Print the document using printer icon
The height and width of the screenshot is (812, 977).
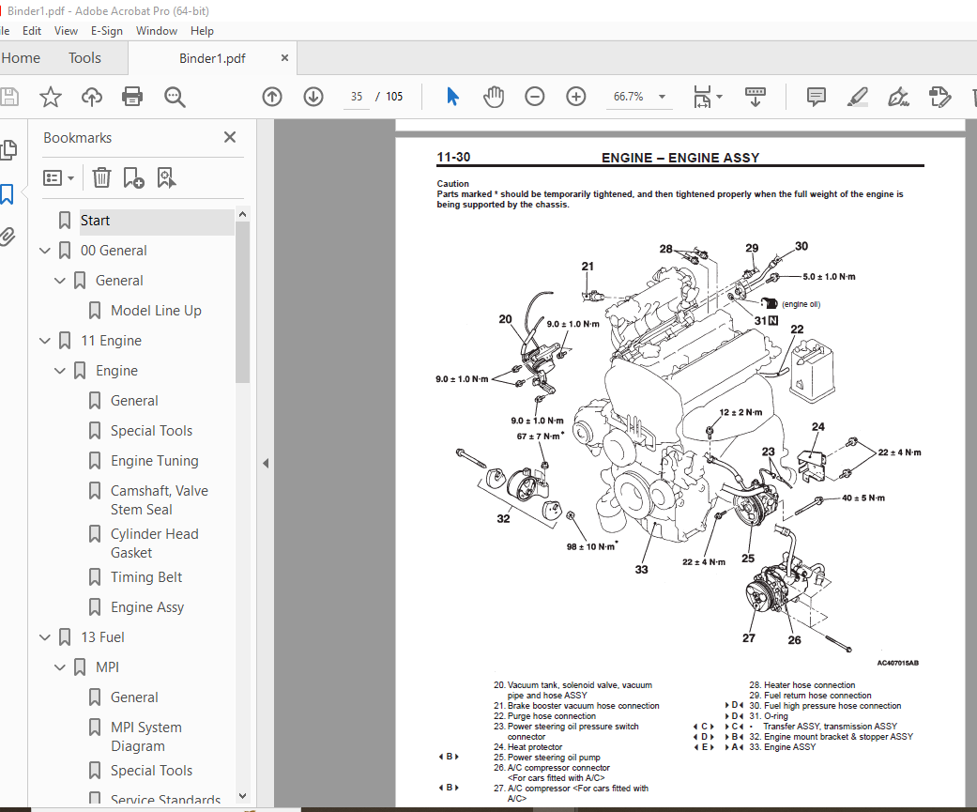click(x=132, y=97)
